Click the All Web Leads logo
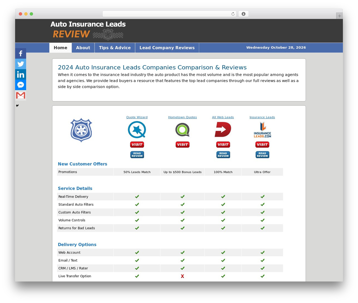358x303 pixels. (x=223, y=129)
